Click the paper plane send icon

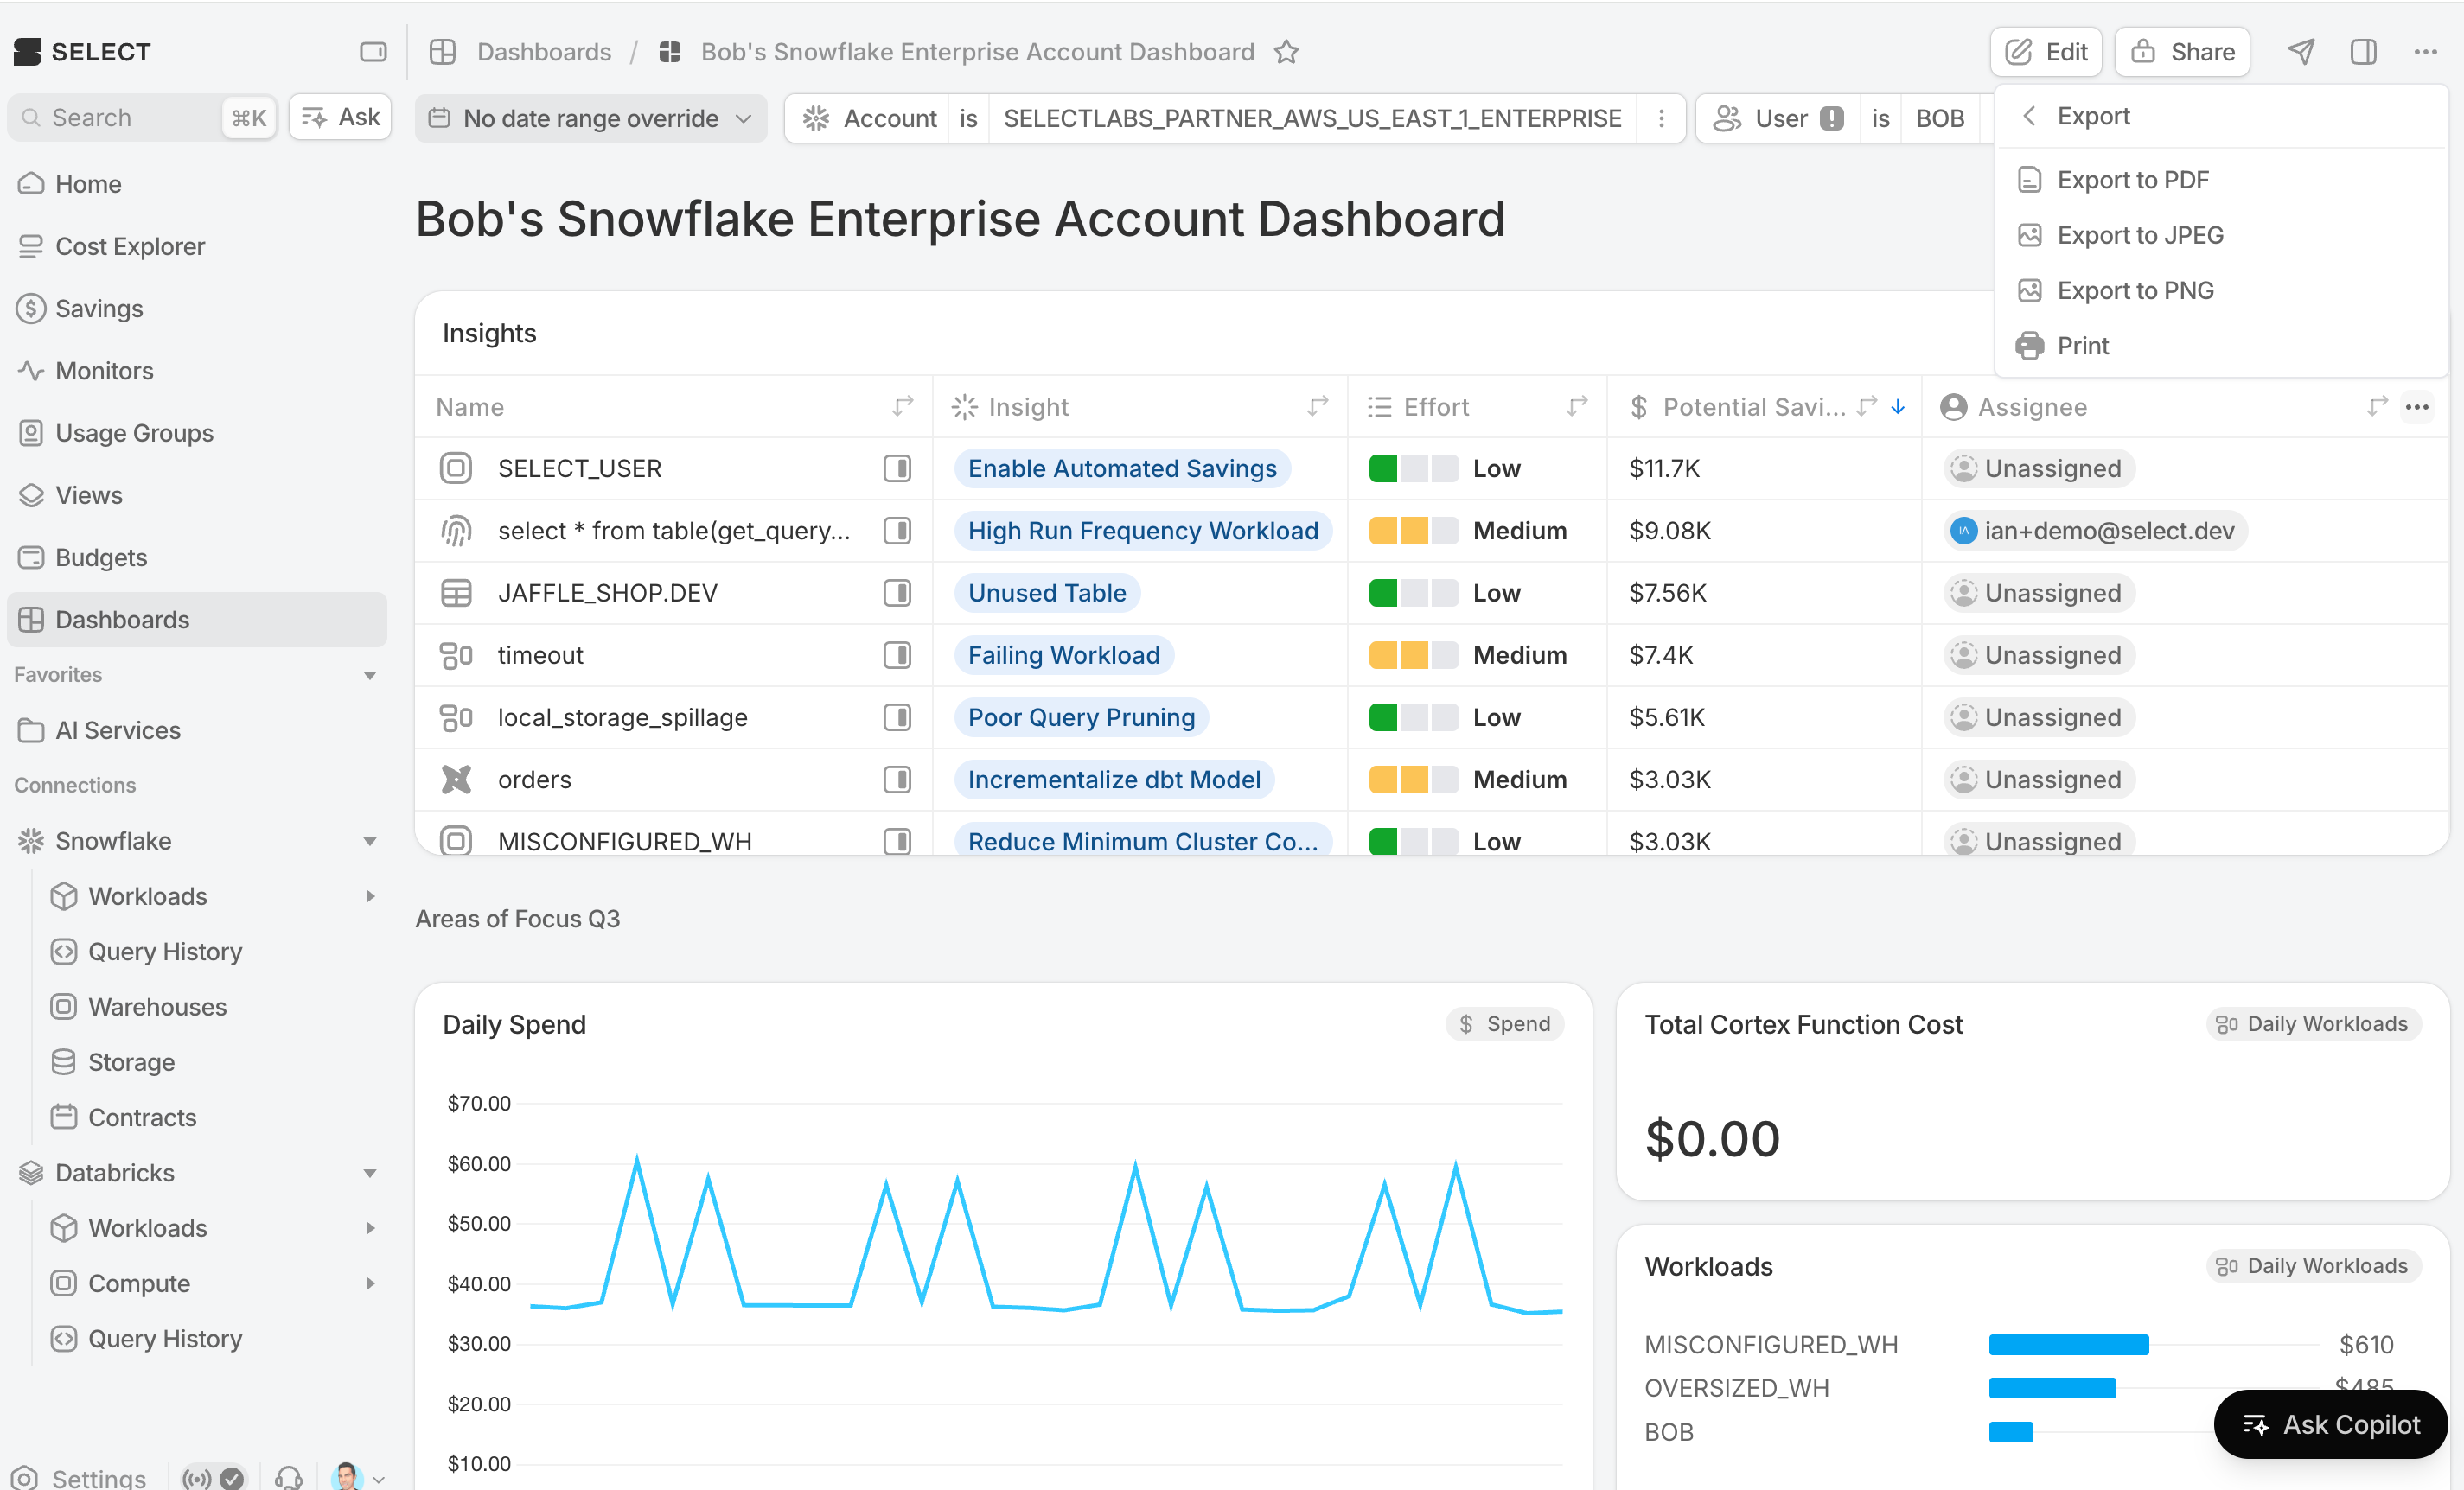click(x=2301, y=52)
